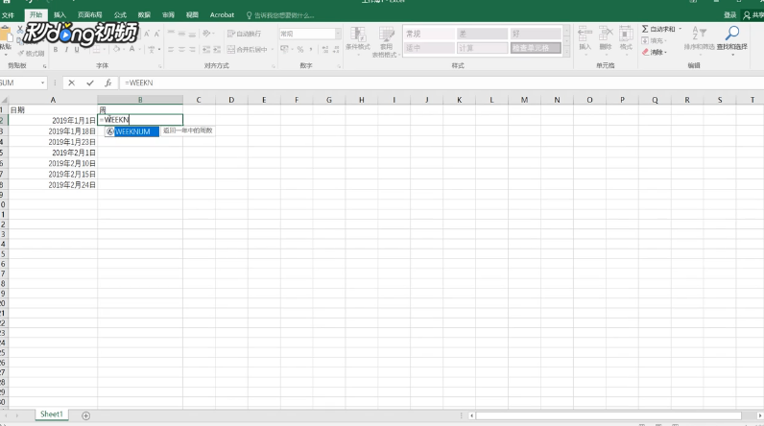The width and height of the screenshot is (764, 426).
Task: Switch to the Insert (插入) tab
Action: point(60,15)
